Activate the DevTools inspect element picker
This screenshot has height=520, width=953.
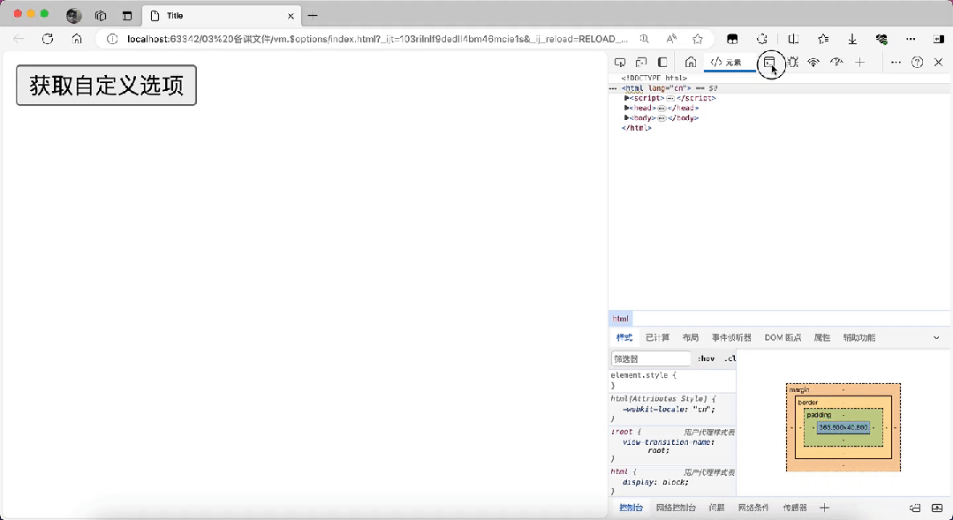point(620,62)
